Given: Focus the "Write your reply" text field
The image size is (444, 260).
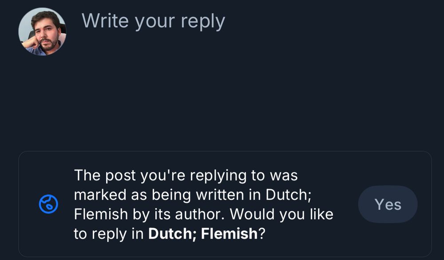Looking at the screenshot, I should (x=153, y=21).
